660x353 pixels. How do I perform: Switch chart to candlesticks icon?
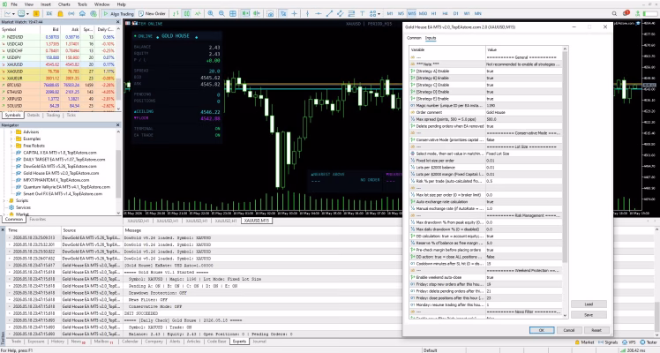coord(186,13)
